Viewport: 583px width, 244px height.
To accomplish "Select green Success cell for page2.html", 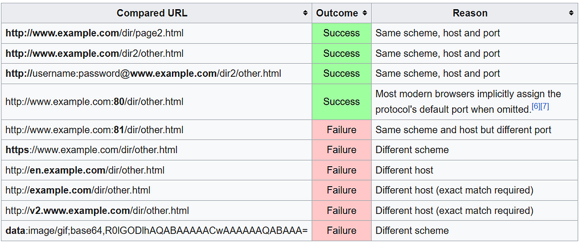I will (x=342, y=33).
